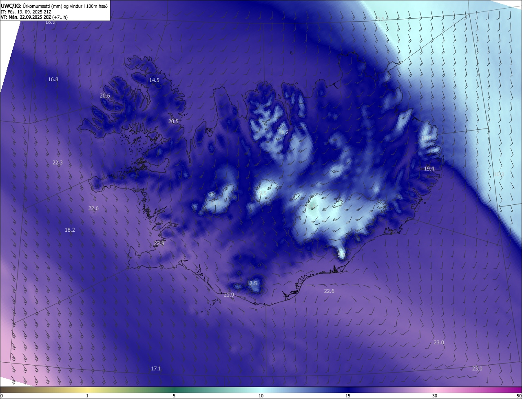Click the 20.5 value on the map
The image size is (522, 399).
[x=173, y=122]
